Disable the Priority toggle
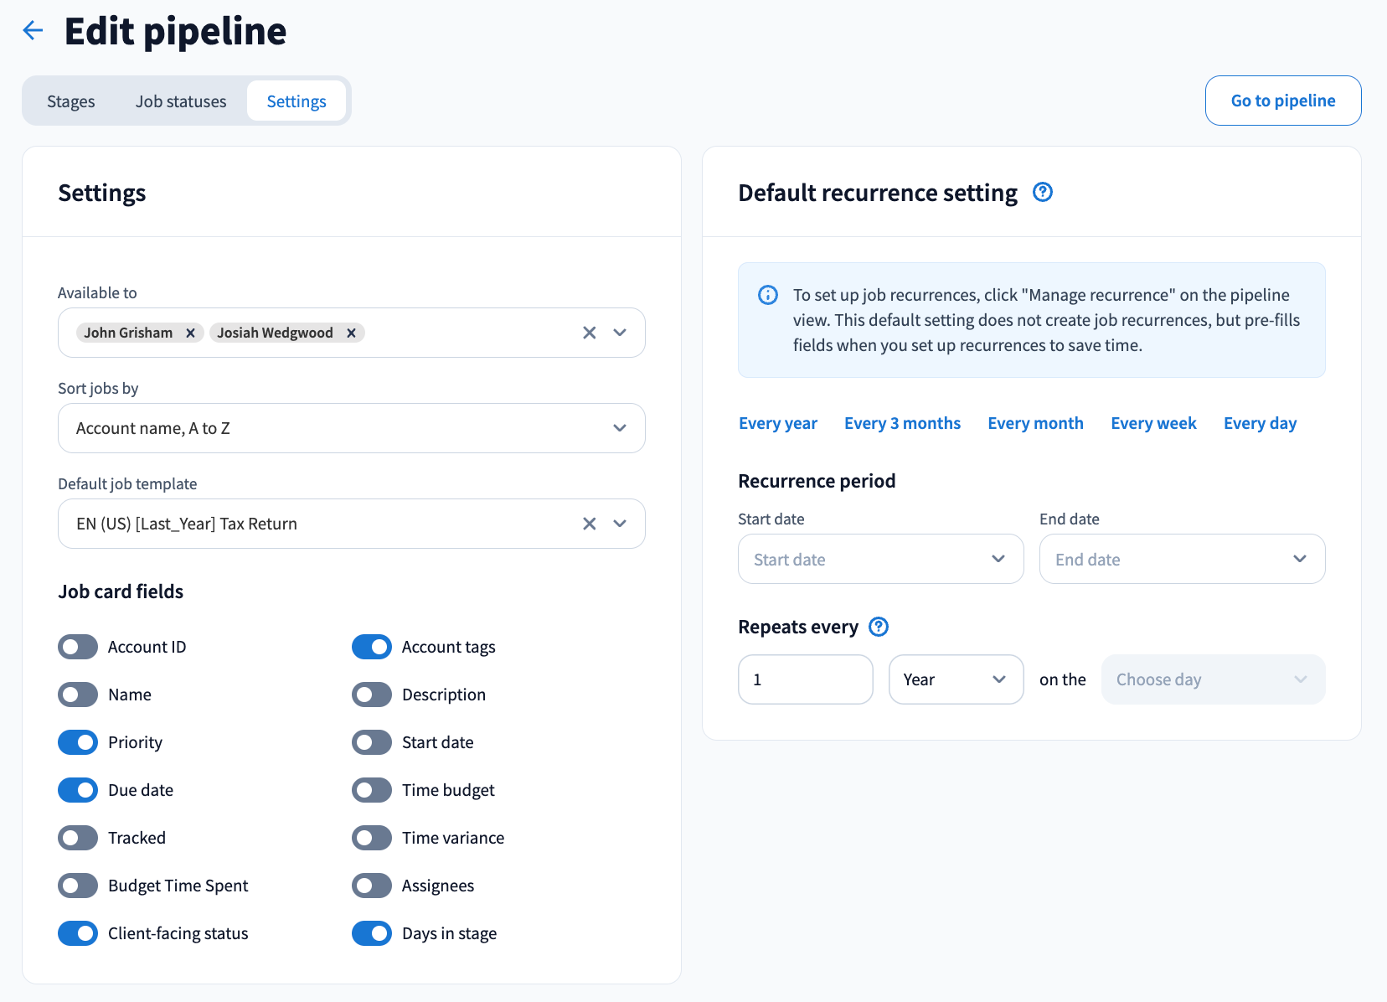Screen dimensions: 1387x1002 (78, 742)
